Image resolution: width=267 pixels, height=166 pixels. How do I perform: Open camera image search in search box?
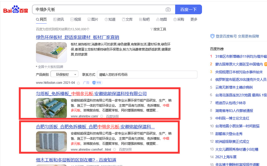click(168, 9)
